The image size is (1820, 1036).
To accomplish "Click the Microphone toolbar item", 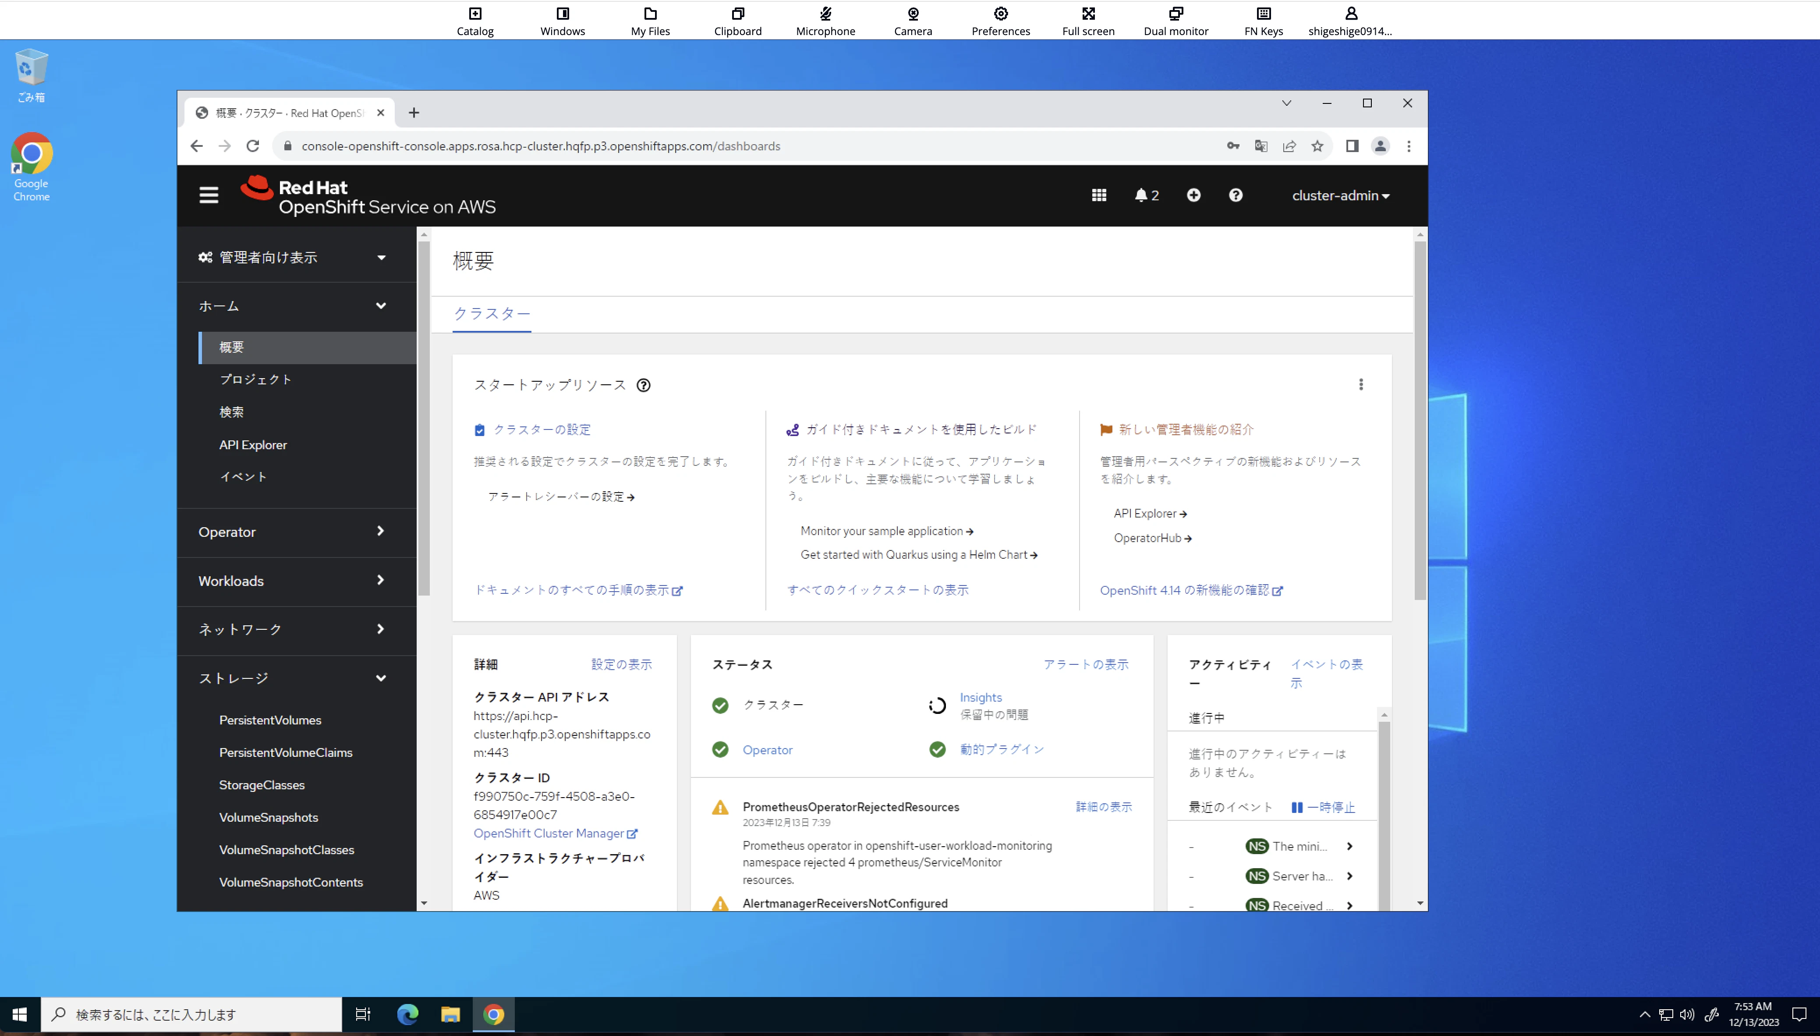I will [826, 21].
